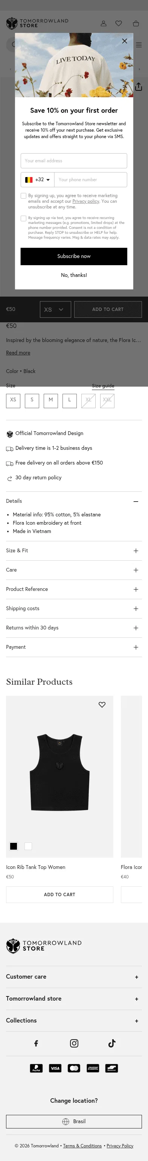Open the Facebook social link

tap(36, 1043)
